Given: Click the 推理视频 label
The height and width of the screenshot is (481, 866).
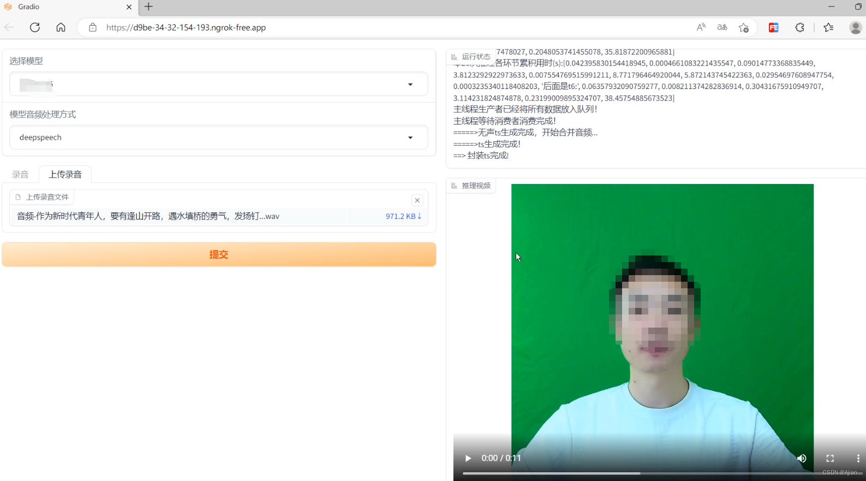Looking at the screenshot, I should (471, 186).
